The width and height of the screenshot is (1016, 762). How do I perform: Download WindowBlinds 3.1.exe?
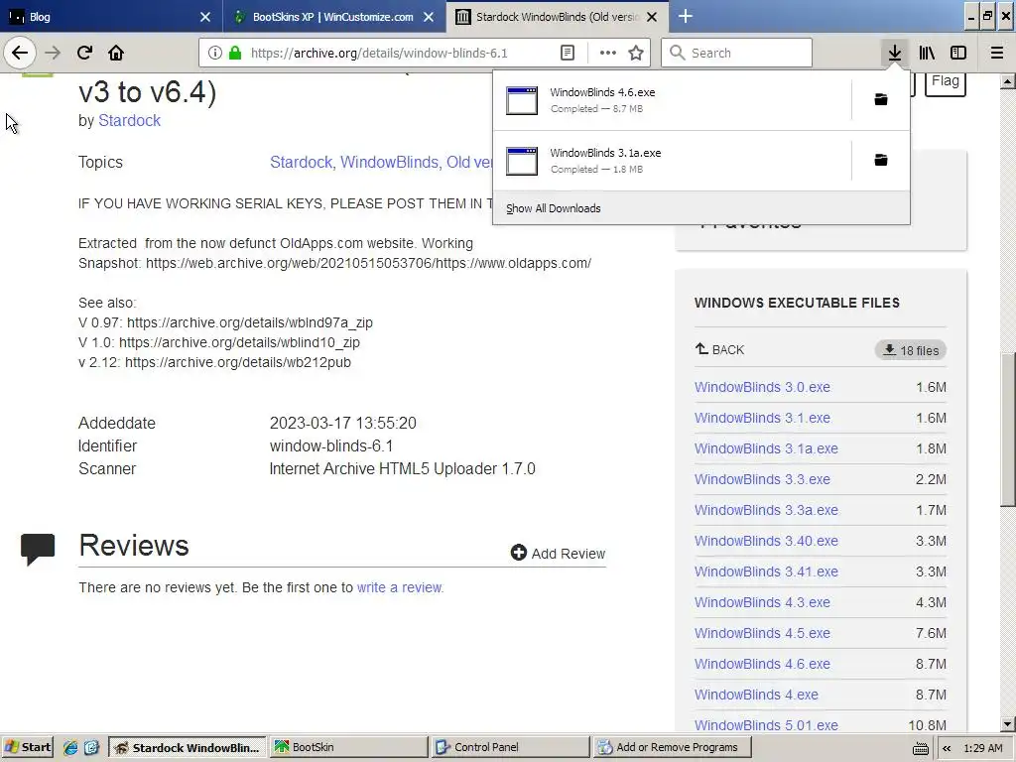click(x=762, y=418)
